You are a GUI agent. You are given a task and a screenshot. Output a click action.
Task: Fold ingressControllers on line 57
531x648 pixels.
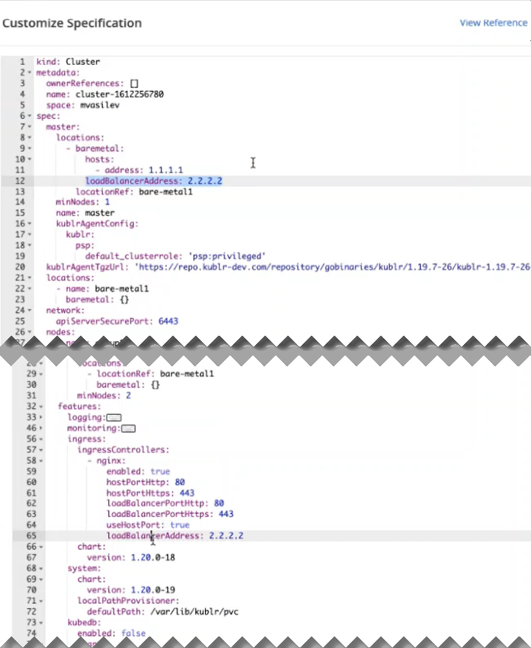[x=40, y=449]
